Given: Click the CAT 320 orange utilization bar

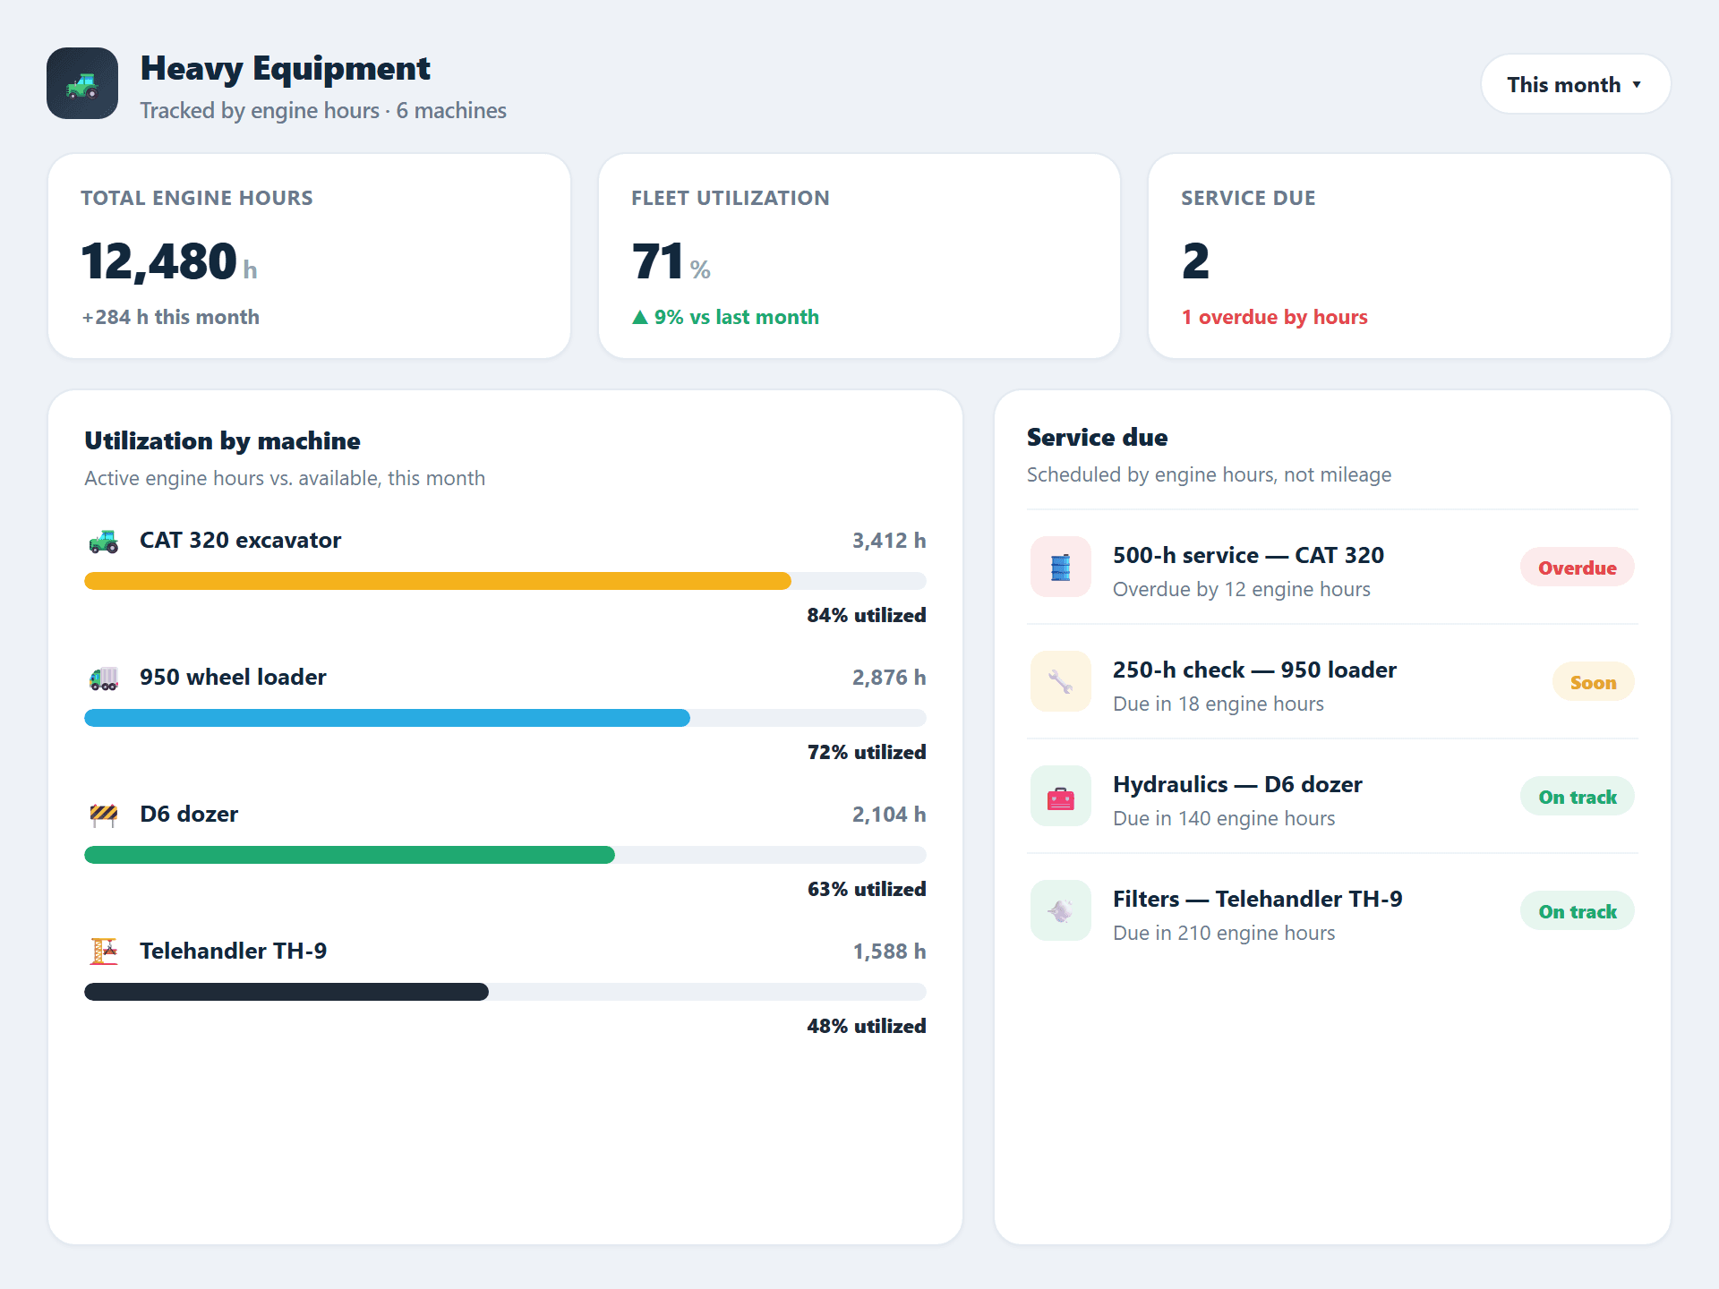Looking at the screenshot, I should coord(438,581).
